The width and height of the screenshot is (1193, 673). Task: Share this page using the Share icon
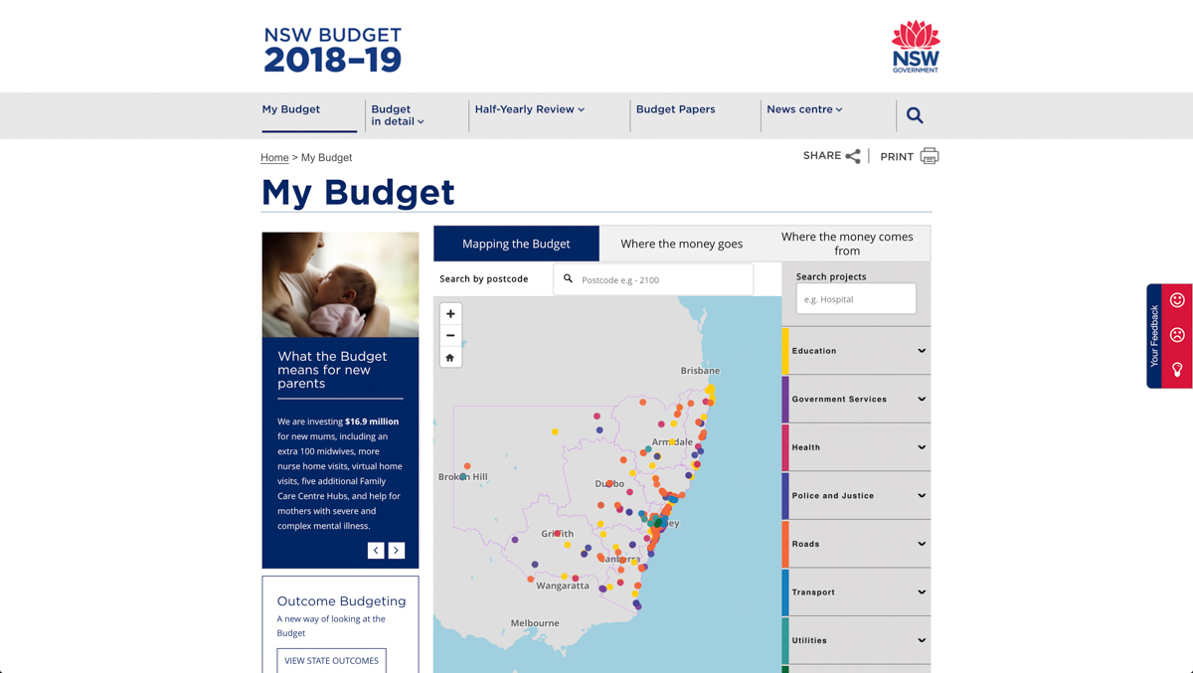pos(853,156)
